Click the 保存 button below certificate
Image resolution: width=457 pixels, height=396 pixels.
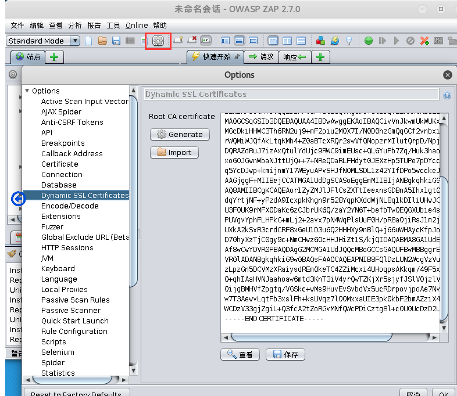tap(285, 354)
